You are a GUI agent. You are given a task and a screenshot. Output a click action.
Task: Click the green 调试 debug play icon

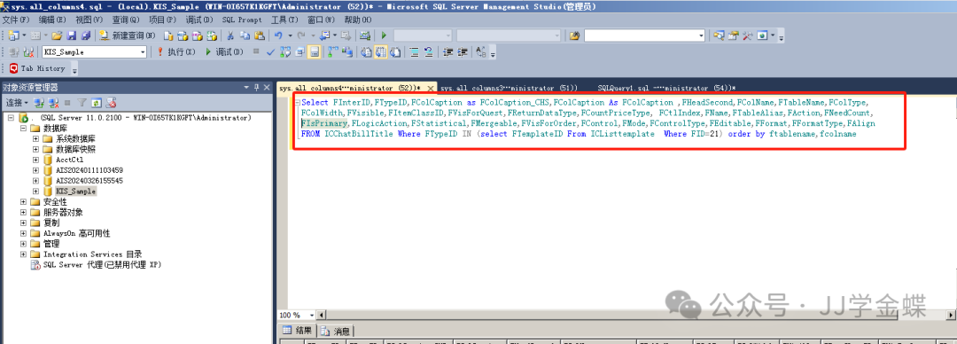point(208,52)
